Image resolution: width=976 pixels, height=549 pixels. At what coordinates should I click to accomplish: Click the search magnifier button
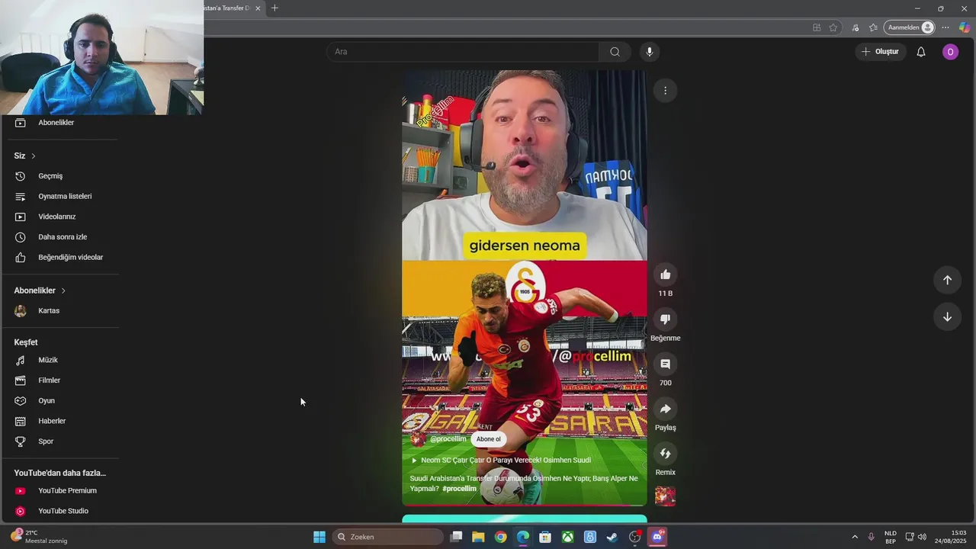615,52
